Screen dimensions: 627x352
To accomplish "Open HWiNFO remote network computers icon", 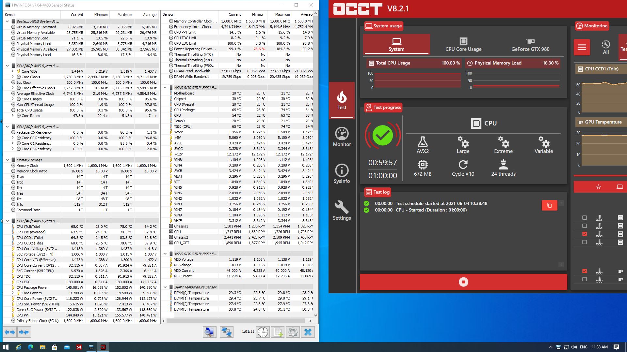I will [x=226, y=332].
